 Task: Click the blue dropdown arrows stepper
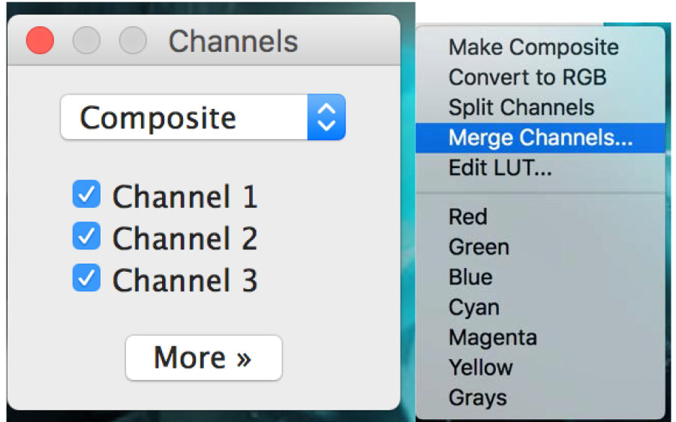pos(326,117)
